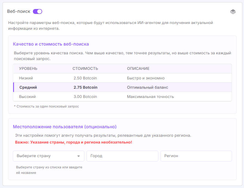This screenshot has width=244, height=188.
Task: Click the 2.50 Botcoin price cell
Action: click(85, 78)
